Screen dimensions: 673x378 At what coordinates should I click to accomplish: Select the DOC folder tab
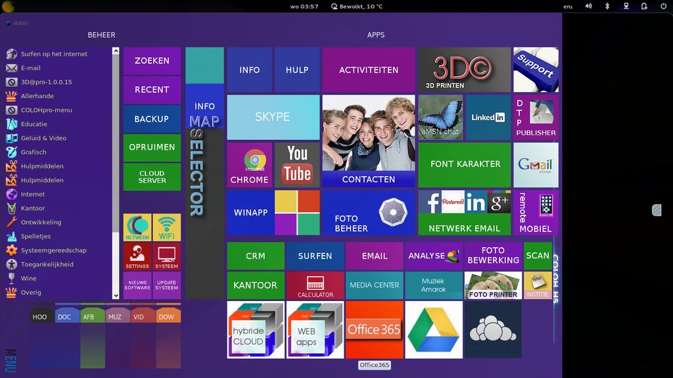(67, 316)
